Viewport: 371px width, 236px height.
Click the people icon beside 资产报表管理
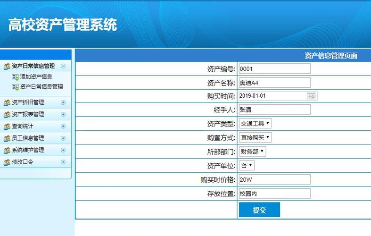coord(7,114)
